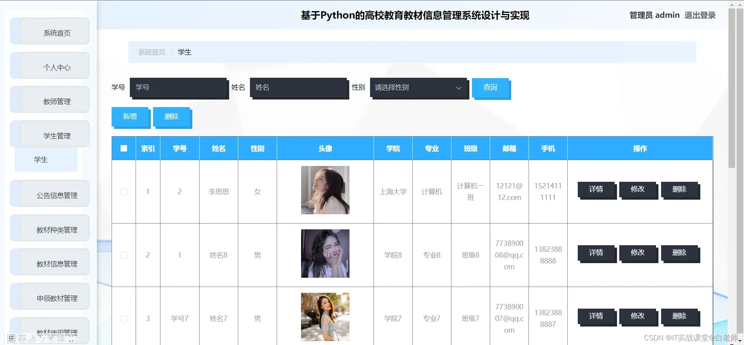744x345 pixels.
Task: Click the 上海大学 college cell
Action: point(393,192)
